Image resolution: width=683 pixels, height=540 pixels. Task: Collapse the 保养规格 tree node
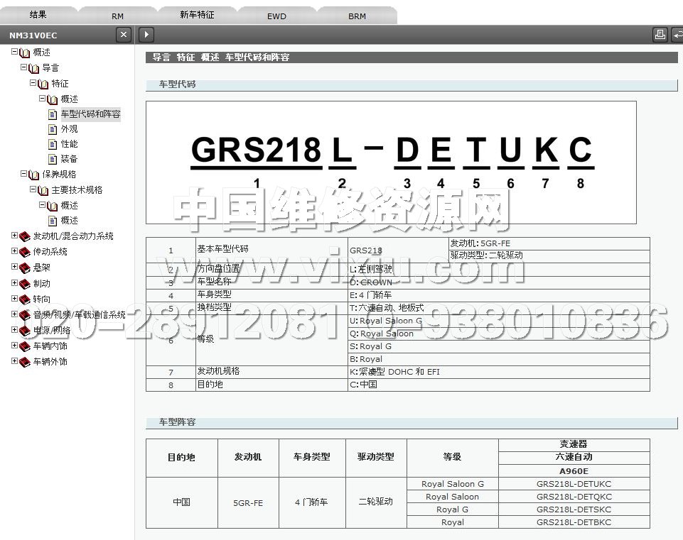(23, 173)
